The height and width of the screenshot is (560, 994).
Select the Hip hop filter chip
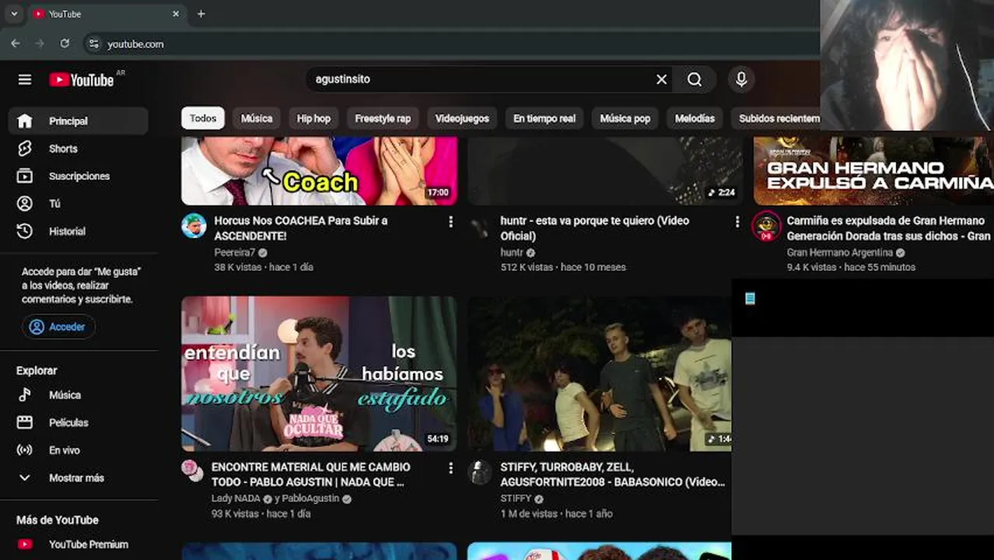click(313, 118)
